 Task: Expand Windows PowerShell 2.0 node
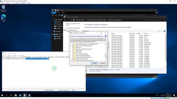(x=71, y=59)
